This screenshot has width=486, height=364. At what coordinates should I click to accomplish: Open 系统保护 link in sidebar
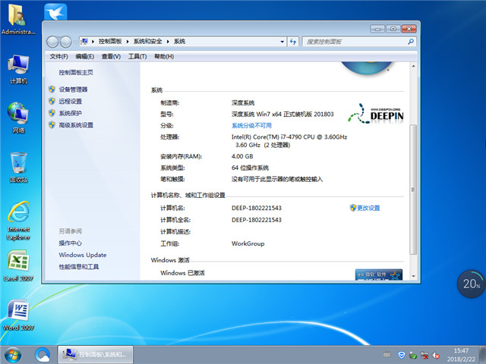tap(71, 113)
